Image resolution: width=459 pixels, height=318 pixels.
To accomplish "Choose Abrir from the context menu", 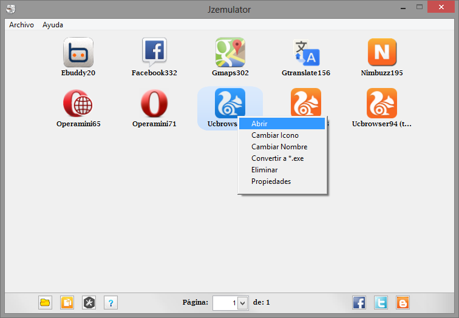I will pyautogui.click(x=282, y=123).
